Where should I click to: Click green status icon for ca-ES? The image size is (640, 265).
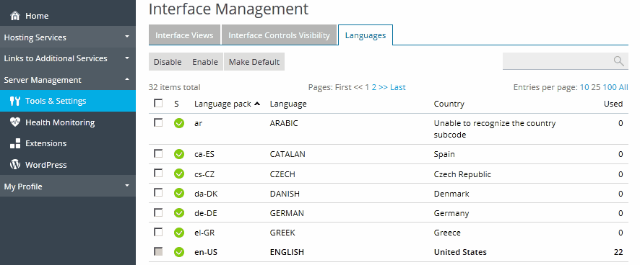[x=178, y=154]
